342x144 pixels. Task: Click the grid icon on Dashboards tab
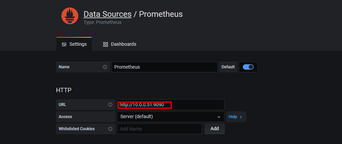click(106, 44)
